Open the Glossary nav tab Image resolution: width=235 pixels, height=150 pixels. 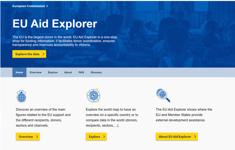pyautogui.click(x=96, y=72)
